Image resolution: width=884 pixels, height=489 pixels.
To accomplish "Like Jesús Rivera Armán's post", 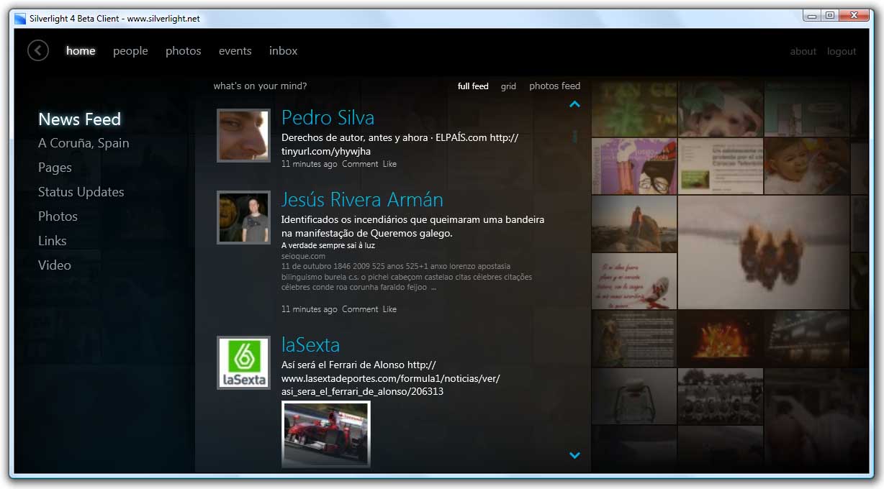I will [389, 309].
